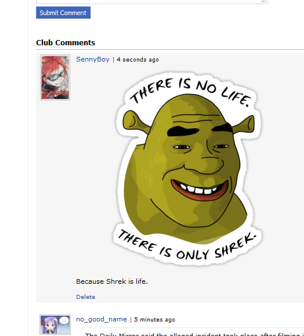The height and width of the screenshot is (336, 304).
Task: Click the "THERE IS NO LIFE." caption
Action: [x=190, y=91]
